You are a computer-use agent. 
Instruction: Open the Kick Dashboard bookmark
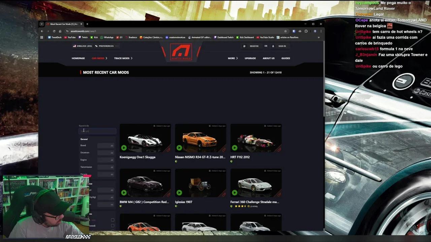pos(245,37)
